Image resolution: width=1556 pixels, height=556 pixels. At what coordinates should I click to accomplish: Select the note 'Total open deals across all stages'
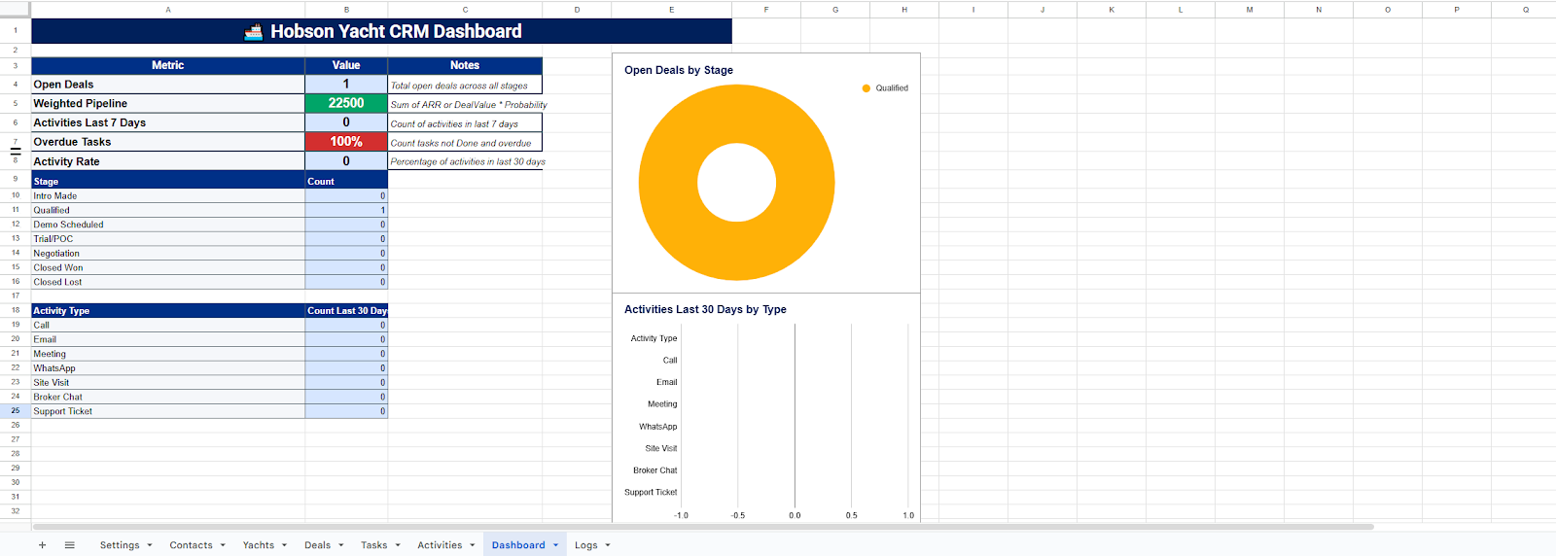pos(465,86)
